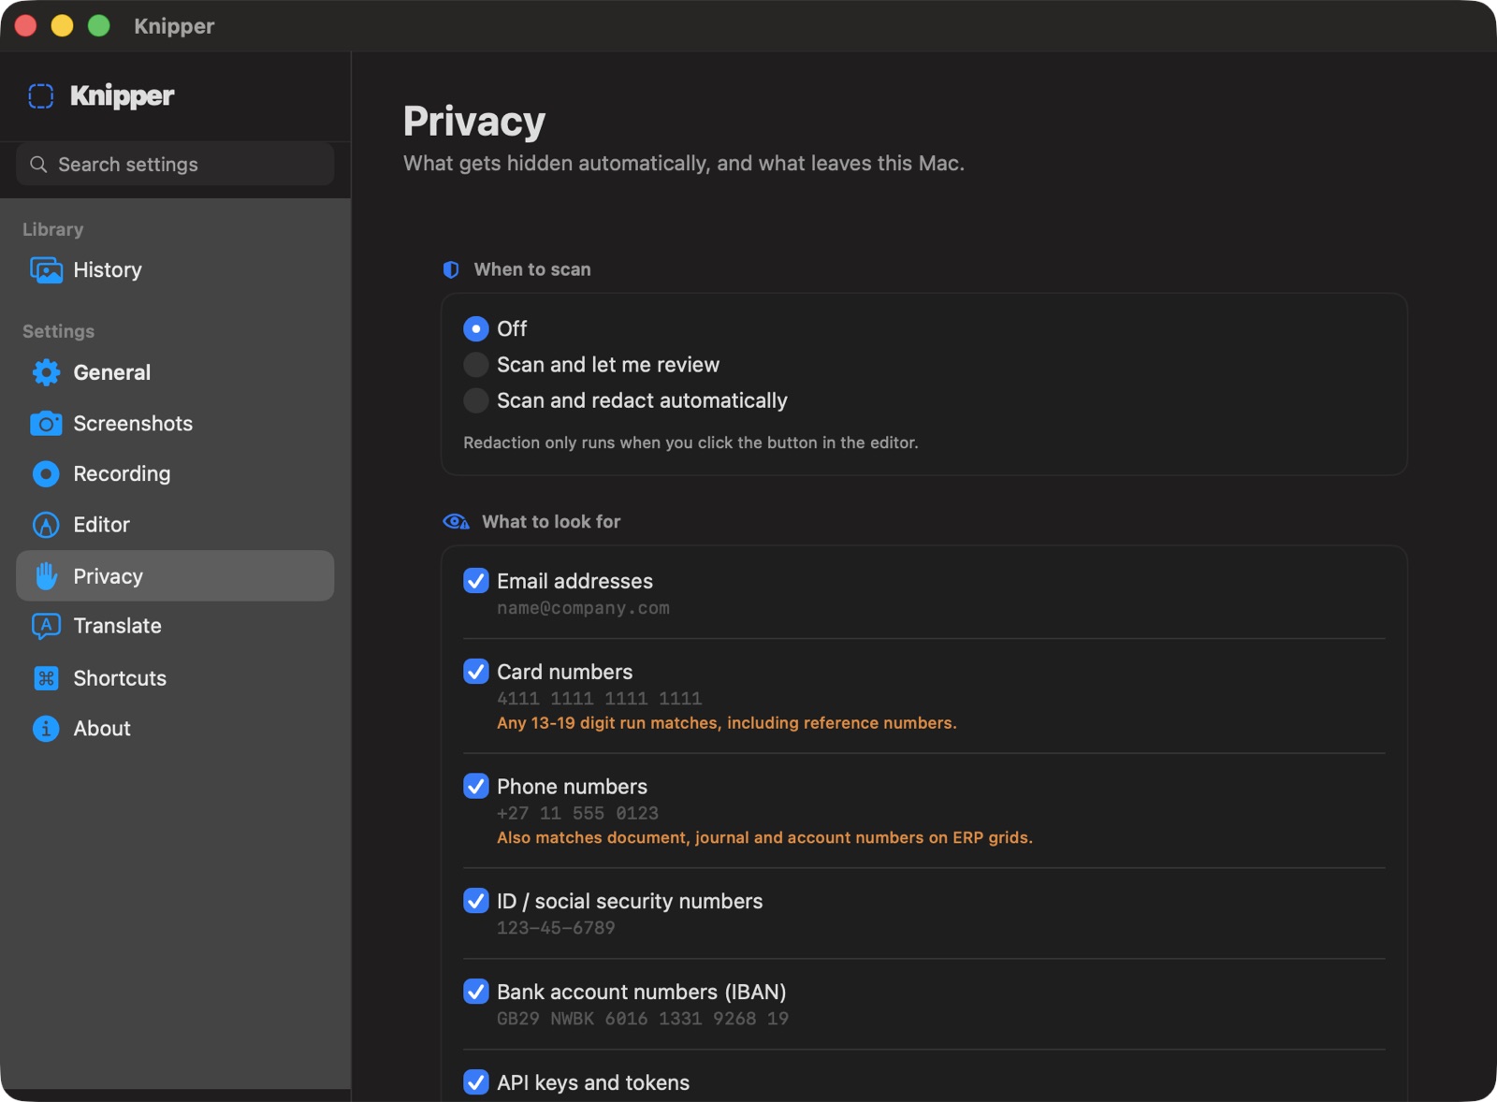Image resolution: width=1497 pixels, height=1102 pixels.
Task: Uncheck Card numbers detection
Action: [x=476, y=672]
